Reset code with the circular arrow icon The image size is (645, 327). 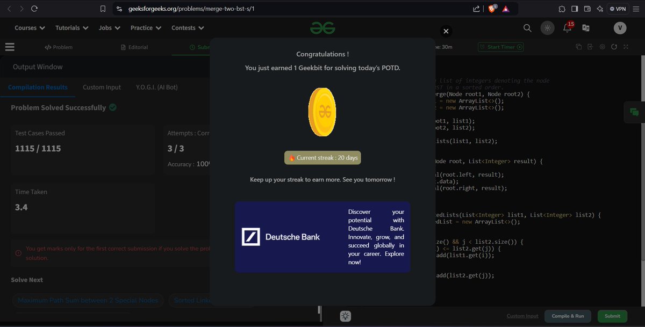click(x=614, y=47)
